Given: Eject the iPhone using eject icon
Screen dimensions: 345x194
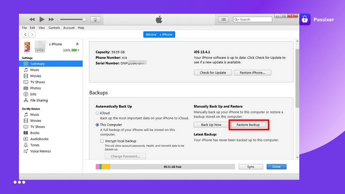Looking at the screenshot, I should point(78,44).
